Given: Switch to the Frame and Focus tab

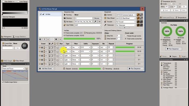Looking at the screenshot, I should 167,18.
